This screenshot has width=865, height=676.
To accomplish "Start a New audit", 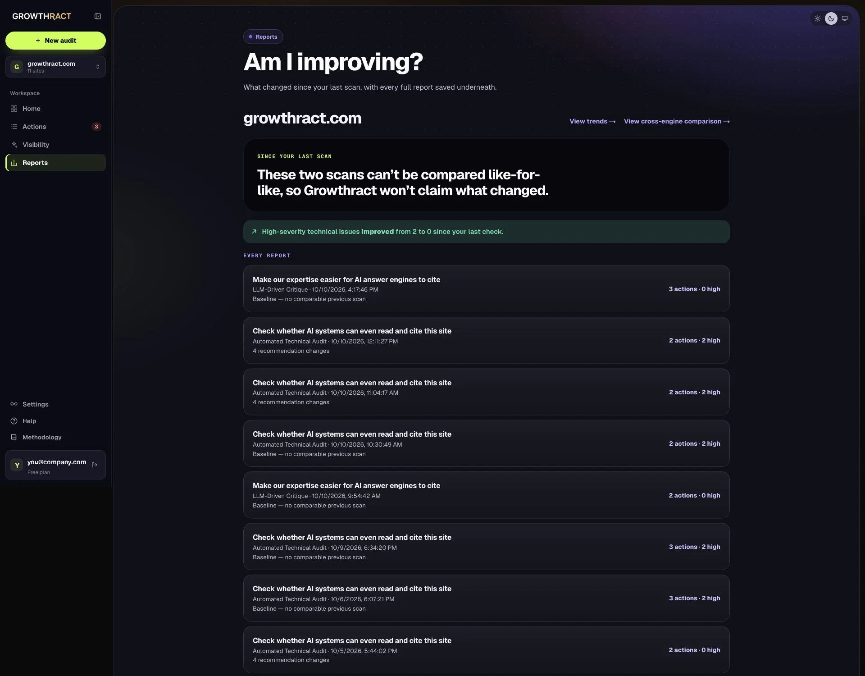I will 55,41.
